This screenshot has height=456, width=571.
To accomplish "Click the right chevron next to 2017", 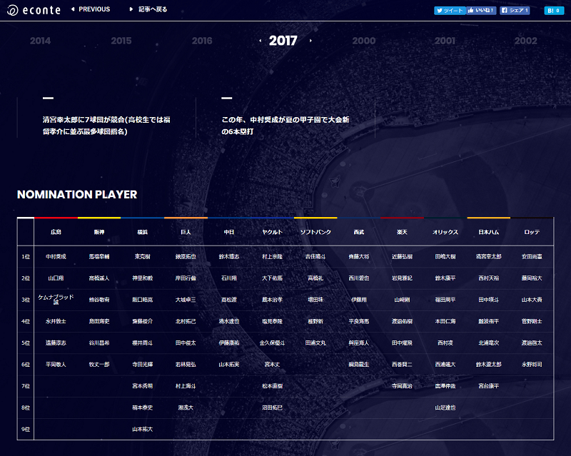I will pos(310,41).
